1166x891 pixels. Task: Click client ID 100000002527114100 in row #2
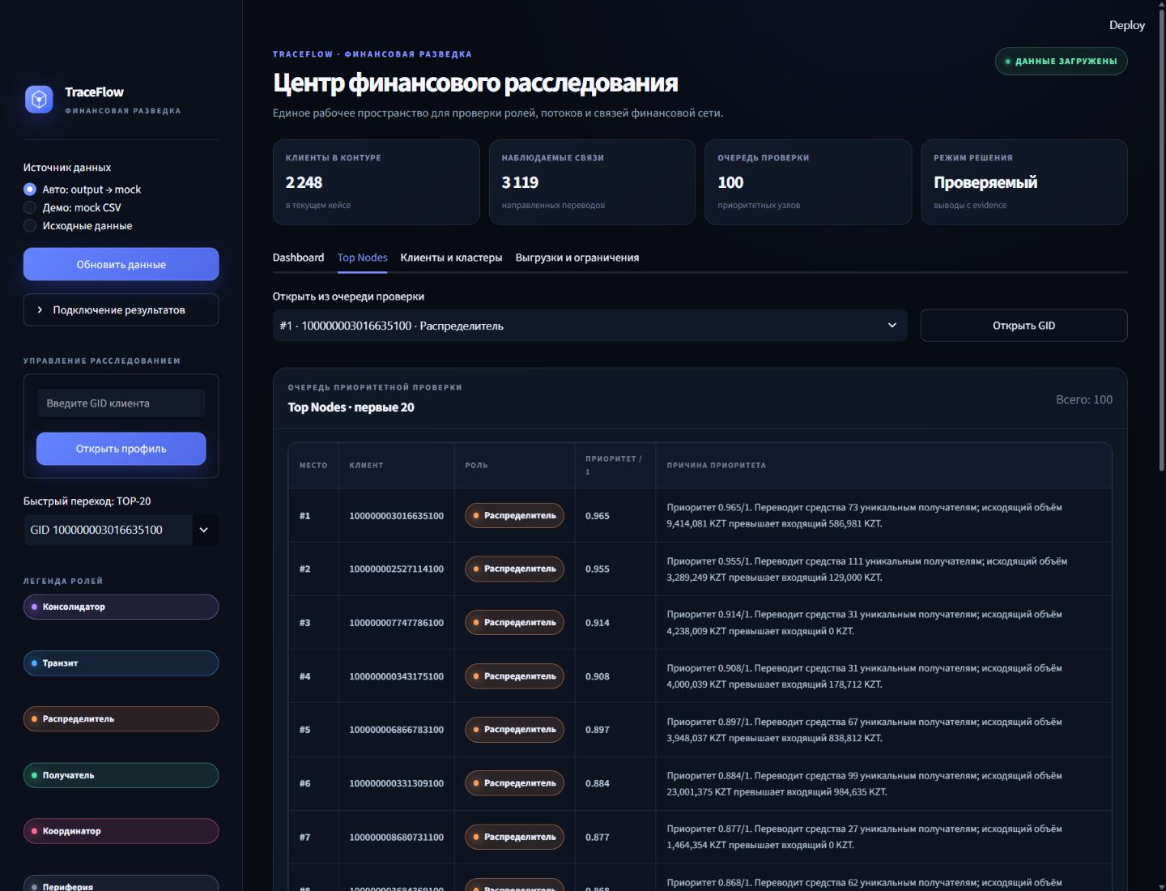[396, 569]
